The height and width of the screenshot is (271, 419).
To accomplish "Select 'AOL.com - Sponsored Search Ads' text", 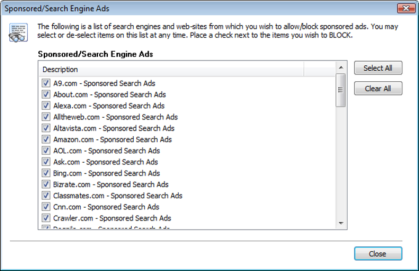I will 107,150.
